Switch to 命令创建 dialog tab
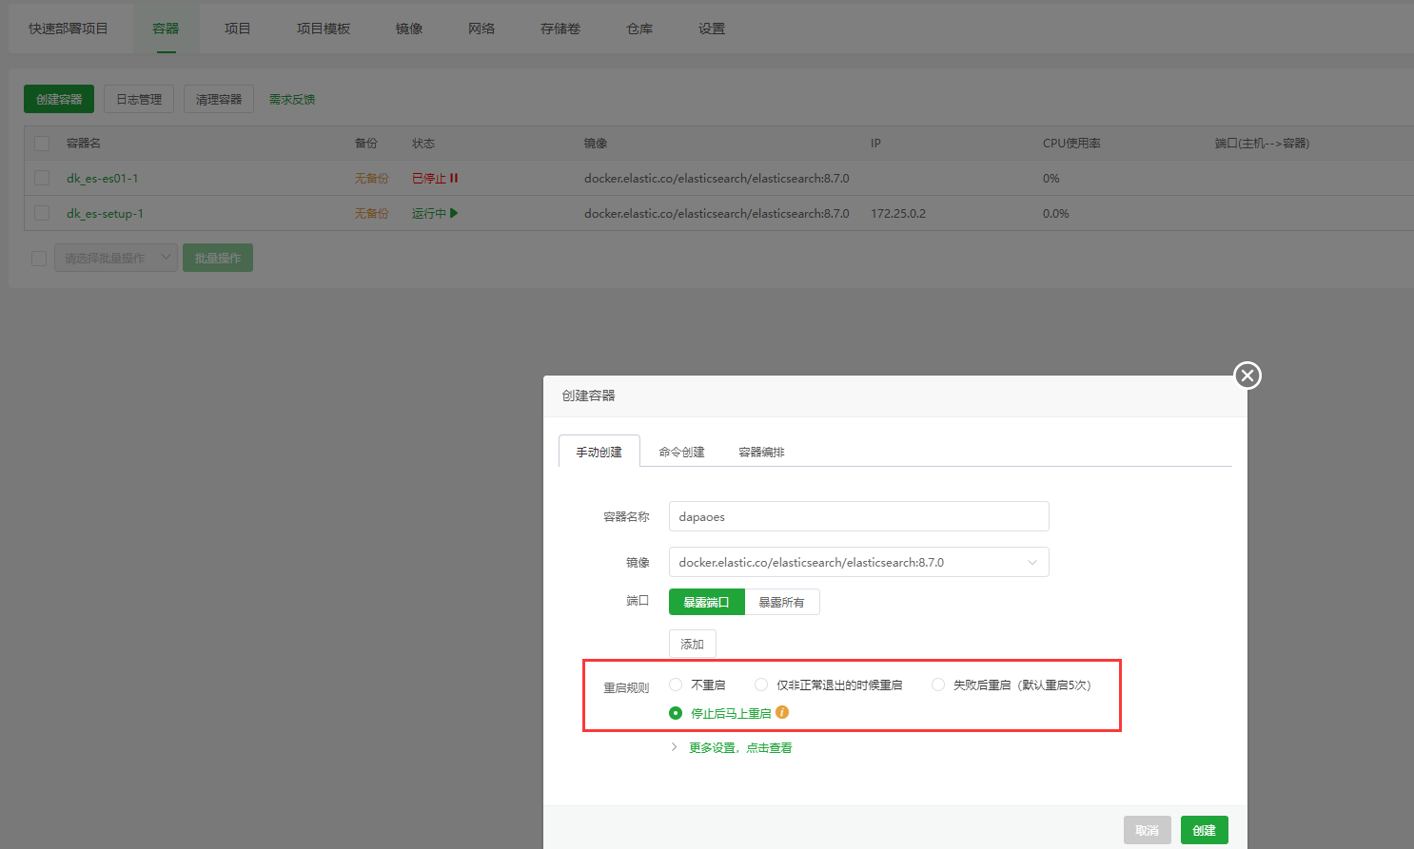 click(681, 452)
